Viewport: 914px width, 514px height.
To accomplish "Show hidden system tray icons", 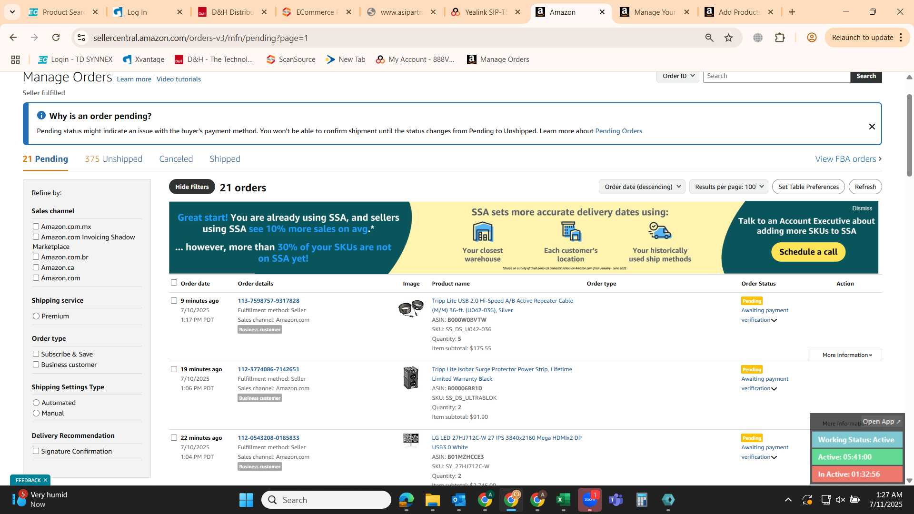I will pyautogui.click(x=788, y=500).
